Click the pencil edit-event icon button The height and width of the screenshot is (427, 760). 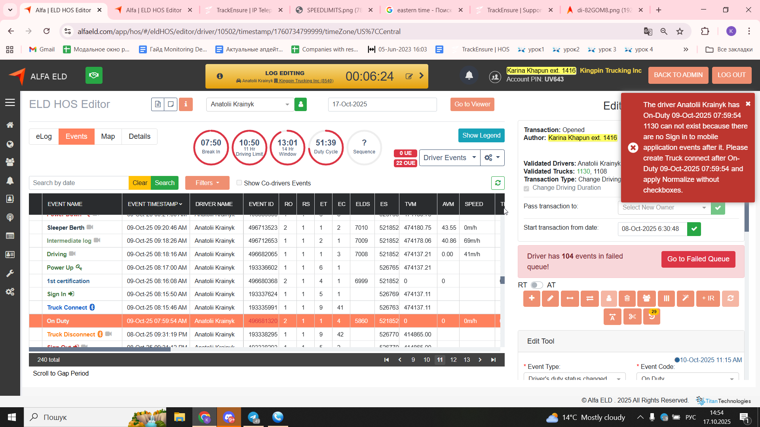pos(550,299)
